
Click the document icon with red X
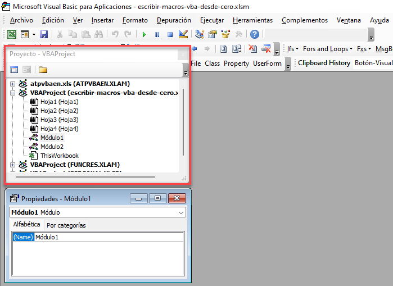click(252, 48)
